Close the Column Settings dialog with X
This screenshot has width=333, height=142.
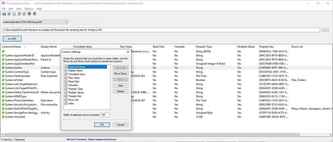[x=128, y=52]
